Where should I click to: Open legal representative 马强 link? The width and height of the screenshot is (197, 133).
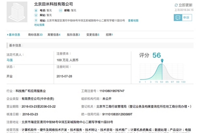coord(10,60)
